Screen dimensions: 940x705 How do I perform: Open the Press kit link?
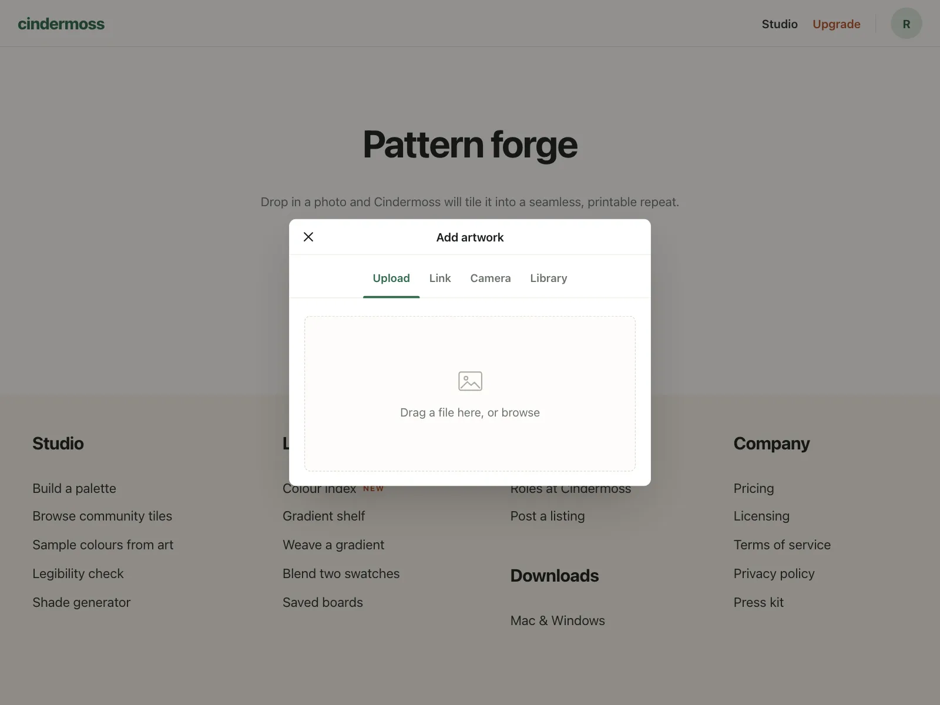tap(758, 602)
